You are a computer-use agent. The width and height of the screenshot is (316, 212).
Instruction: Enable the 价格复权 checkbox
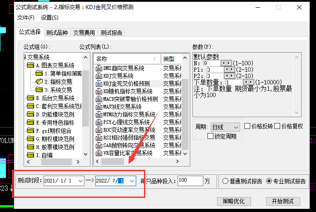(277, 126)
